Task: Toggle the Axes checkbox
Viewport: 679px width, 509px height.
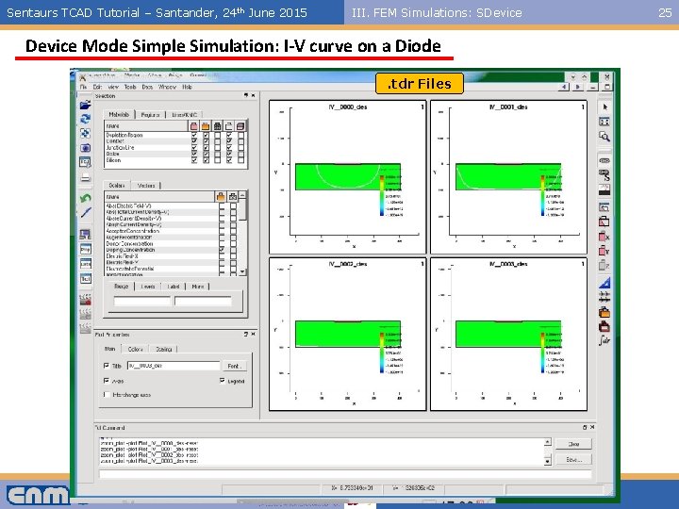Action: pos(107,381)
